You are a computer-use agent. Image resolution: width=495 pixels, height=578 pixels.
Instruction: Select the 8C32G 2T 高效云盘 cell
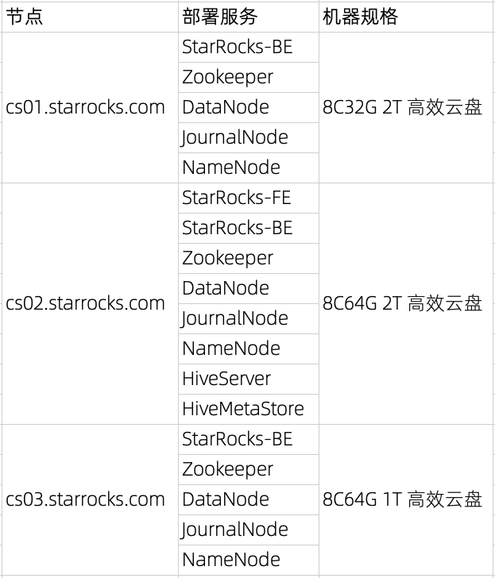pyautogui.click(x=406, y=107)
